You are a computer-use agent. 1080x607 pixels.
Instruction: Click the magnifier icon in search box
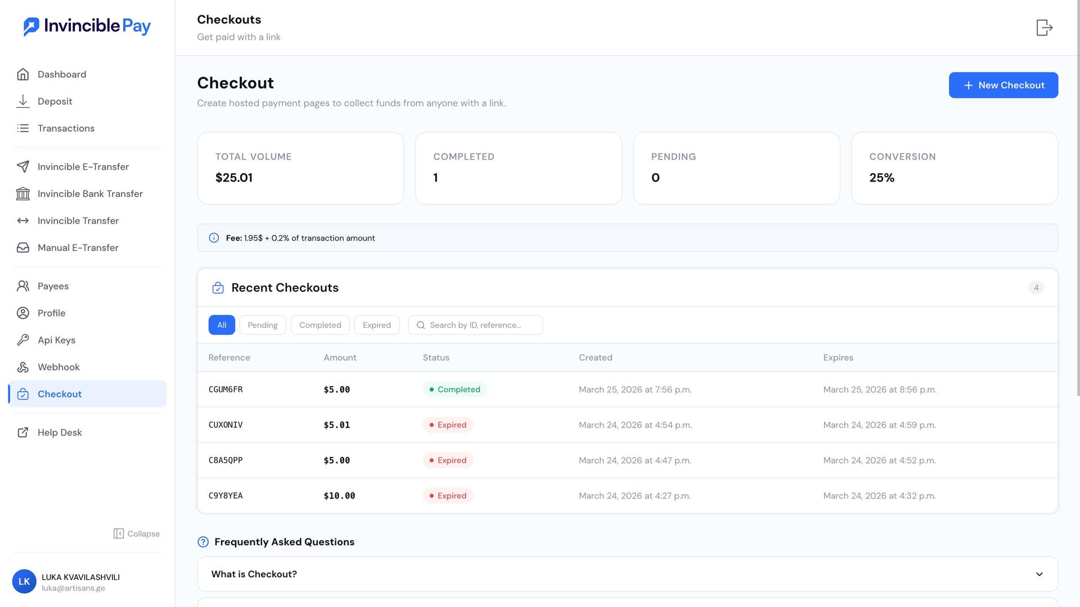coord(421,325)
